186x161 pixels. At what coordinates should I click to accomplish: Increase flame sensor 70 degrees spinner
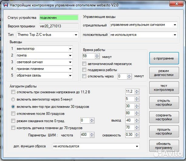tap(137, 126)
